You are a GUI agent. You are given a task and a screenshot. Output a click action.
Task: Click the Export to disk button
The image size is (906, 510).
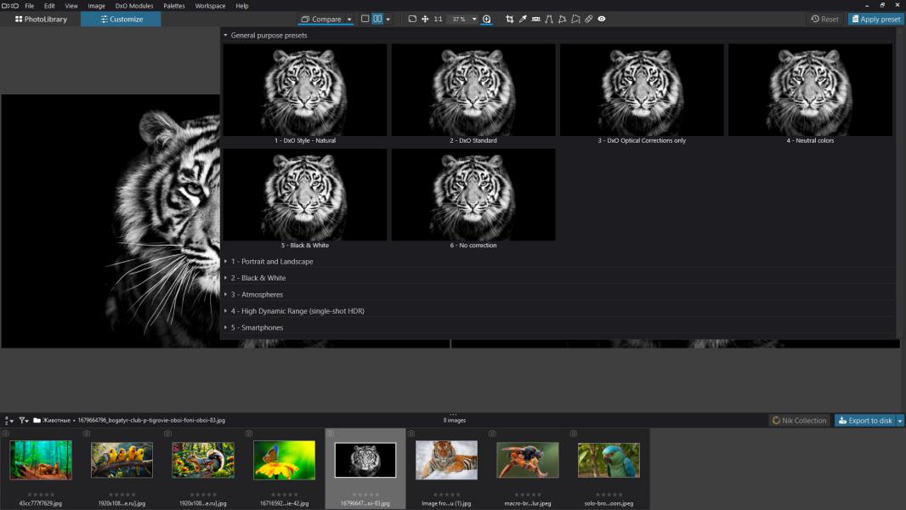click(864, 420)
